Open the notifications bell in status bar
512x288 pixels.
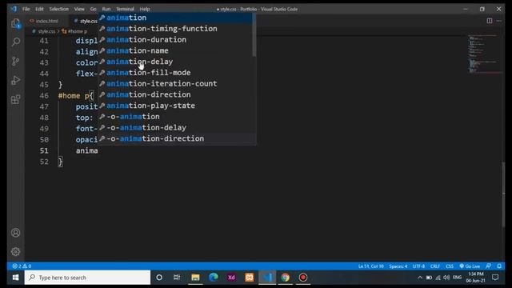click(499, 266)
